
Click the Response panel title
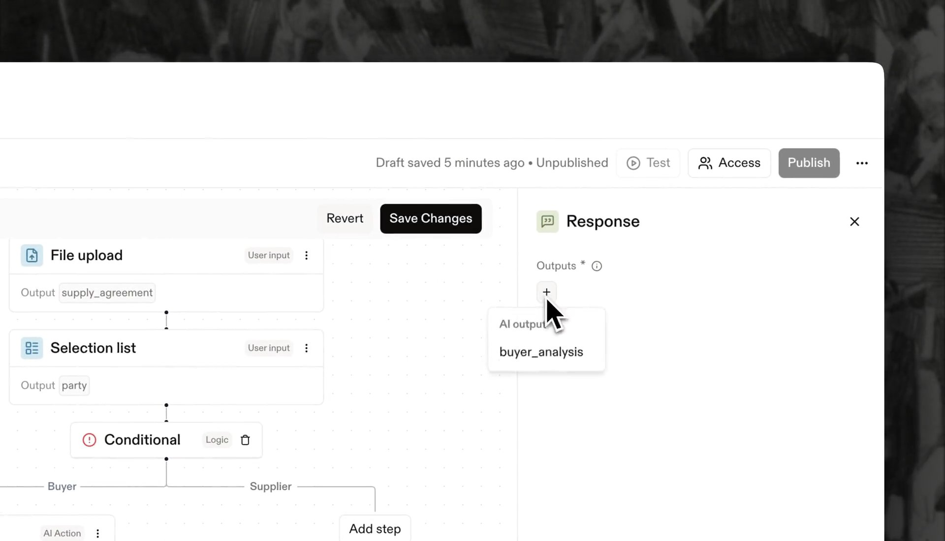pyautogui.click(x=603, y=221)
